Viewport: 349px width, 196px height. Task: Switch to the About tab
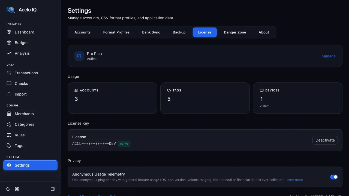[x=264, y=32]
